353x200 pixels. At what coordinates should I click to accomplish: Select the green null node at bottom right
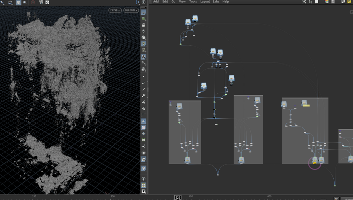tap(335, 186)
